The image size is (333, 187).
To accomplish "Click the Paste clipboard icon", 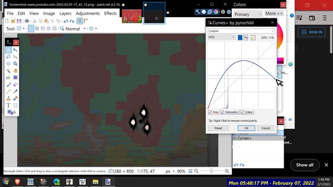I will (x=46, y=21).
